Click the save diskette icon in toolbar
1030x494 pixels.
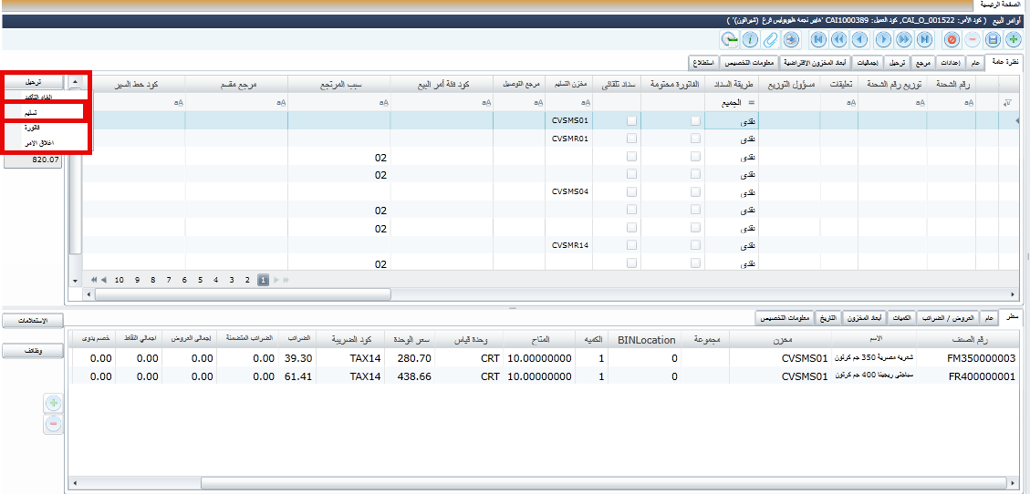point(992,39)
